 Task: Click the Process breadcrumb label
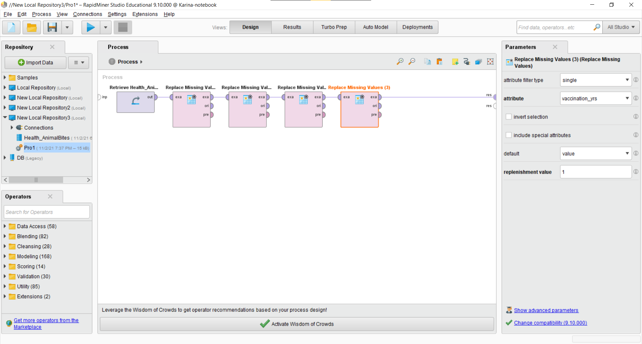[x=128, y=62]
